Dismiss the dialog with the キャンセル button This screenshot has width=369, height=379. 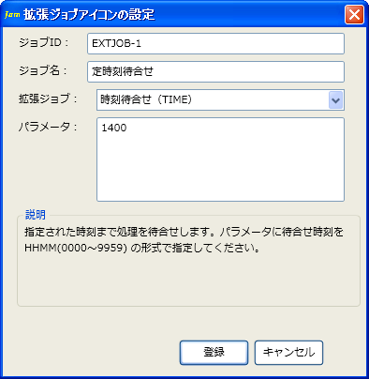288,353
